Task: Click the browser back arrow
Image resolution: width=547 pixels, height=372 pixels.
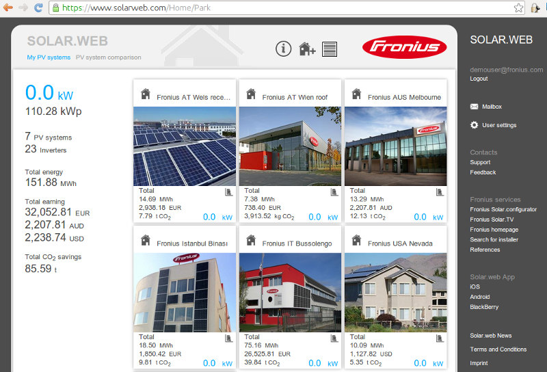Action: click(x=8, y=8)
